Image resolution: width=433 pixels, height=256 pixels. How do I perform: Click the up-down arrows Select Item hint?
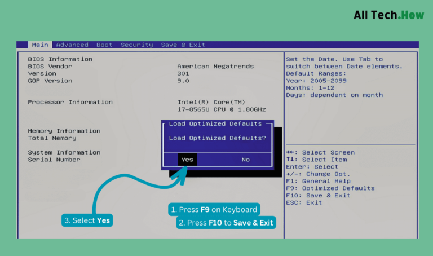coord(316,160)
